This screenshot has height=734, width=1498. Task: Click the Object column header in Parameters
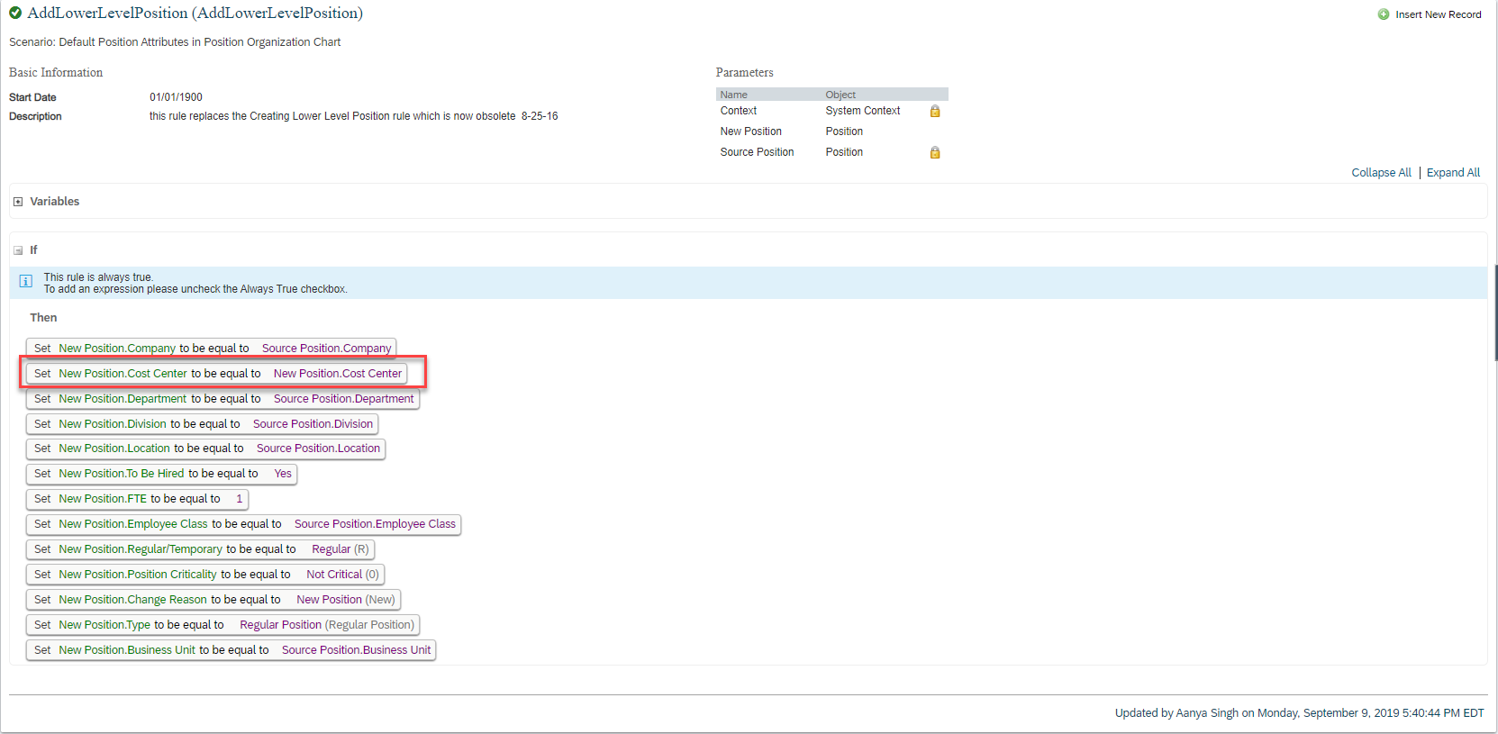(x=840, y=95)
